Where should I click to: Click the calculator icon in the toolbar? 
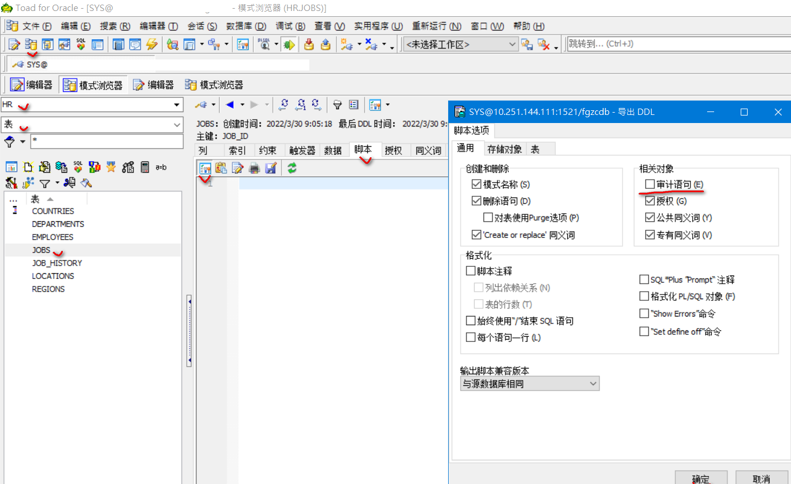pos(144,167)
